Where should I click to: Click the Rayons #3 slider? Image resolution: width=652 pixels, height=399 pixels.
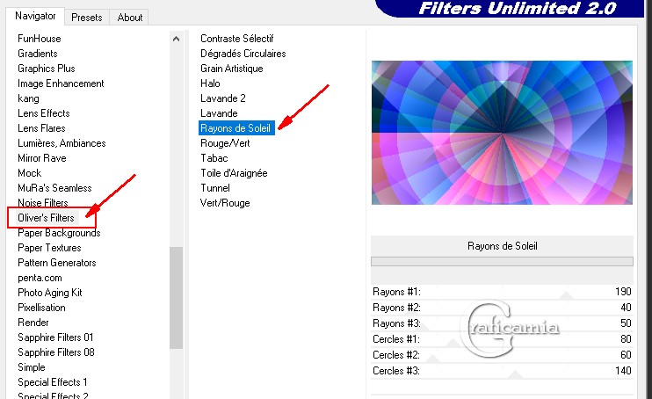point(502,323)
